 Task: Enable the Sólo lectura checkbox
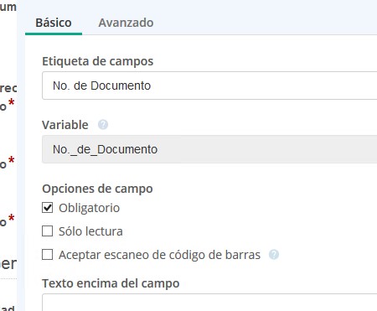point(48,231)
